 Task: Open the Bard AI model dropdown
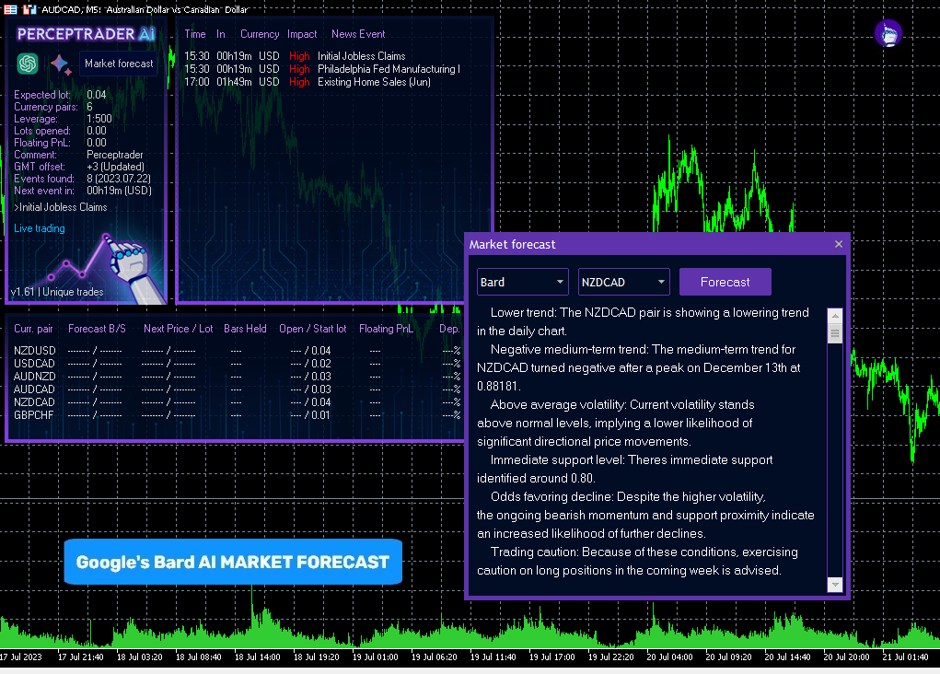click(x=523, y=282)
